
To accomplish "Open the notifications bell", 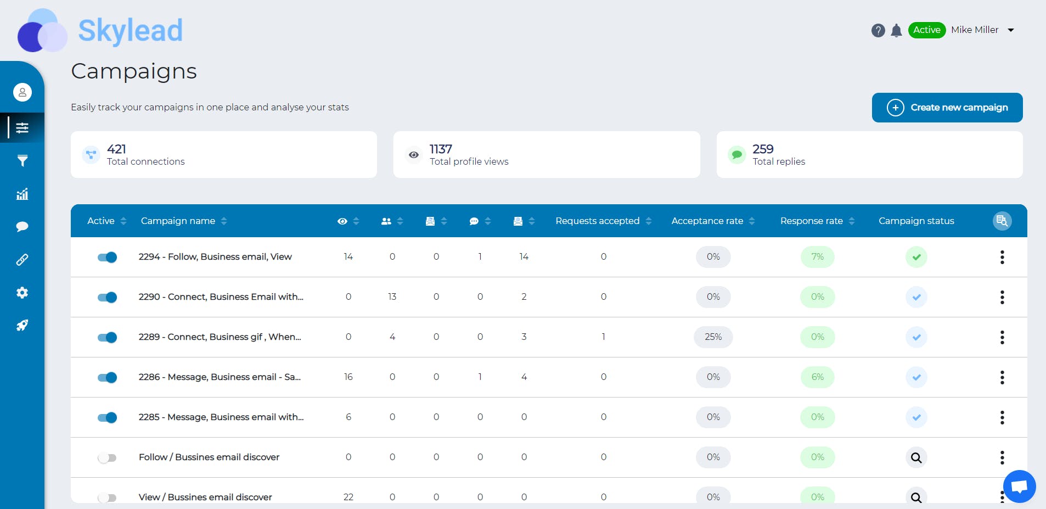I will coord(896,30).
